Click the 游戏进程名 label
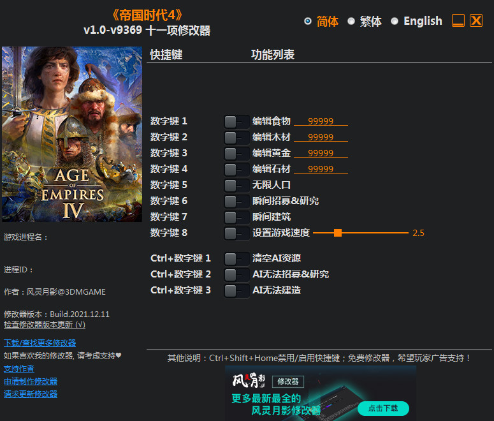This screenshot has height=421, width=494. coord(25,237)
